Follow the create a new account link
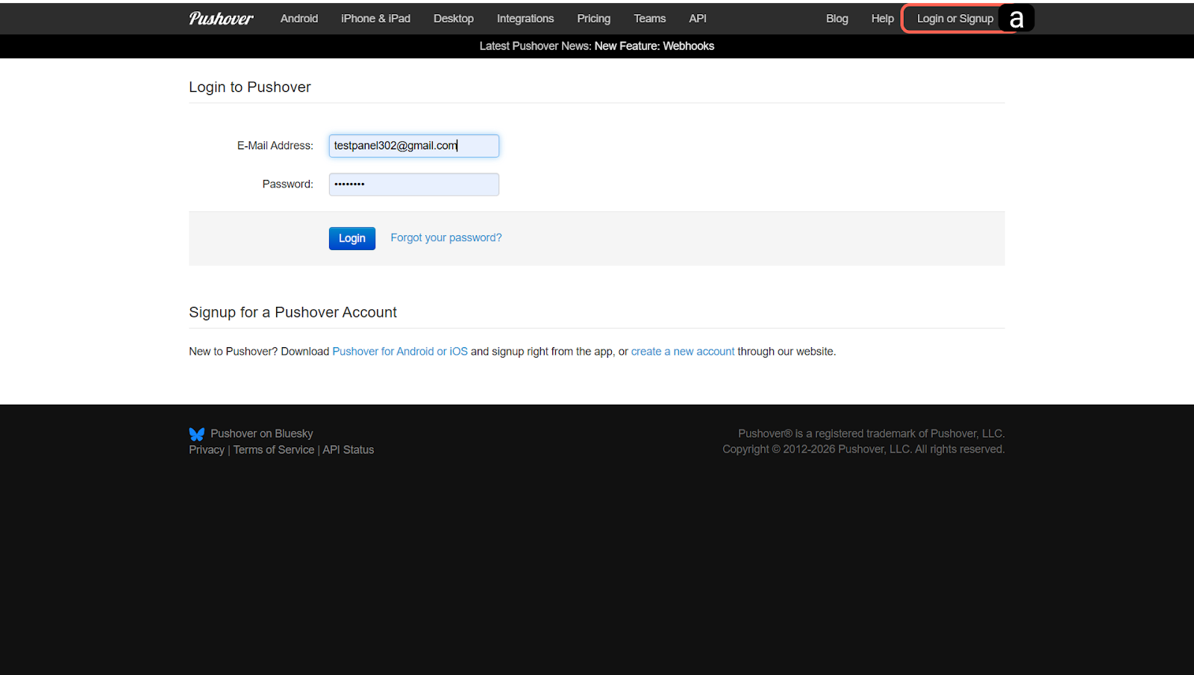 pyautogui.click(x=682, y=352)
